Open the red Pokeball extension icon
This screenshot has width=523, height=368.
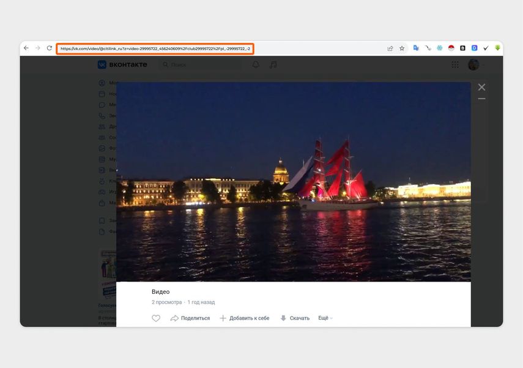click(x=451, y=48)
